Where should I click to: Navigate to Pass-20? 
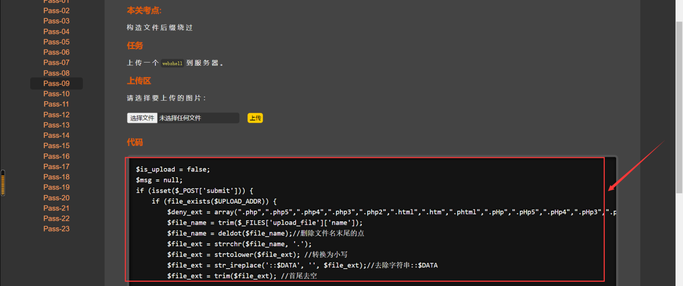[57, 198]
